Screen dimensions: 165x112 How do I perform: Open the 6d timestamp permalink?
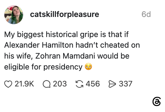[146, 14]
